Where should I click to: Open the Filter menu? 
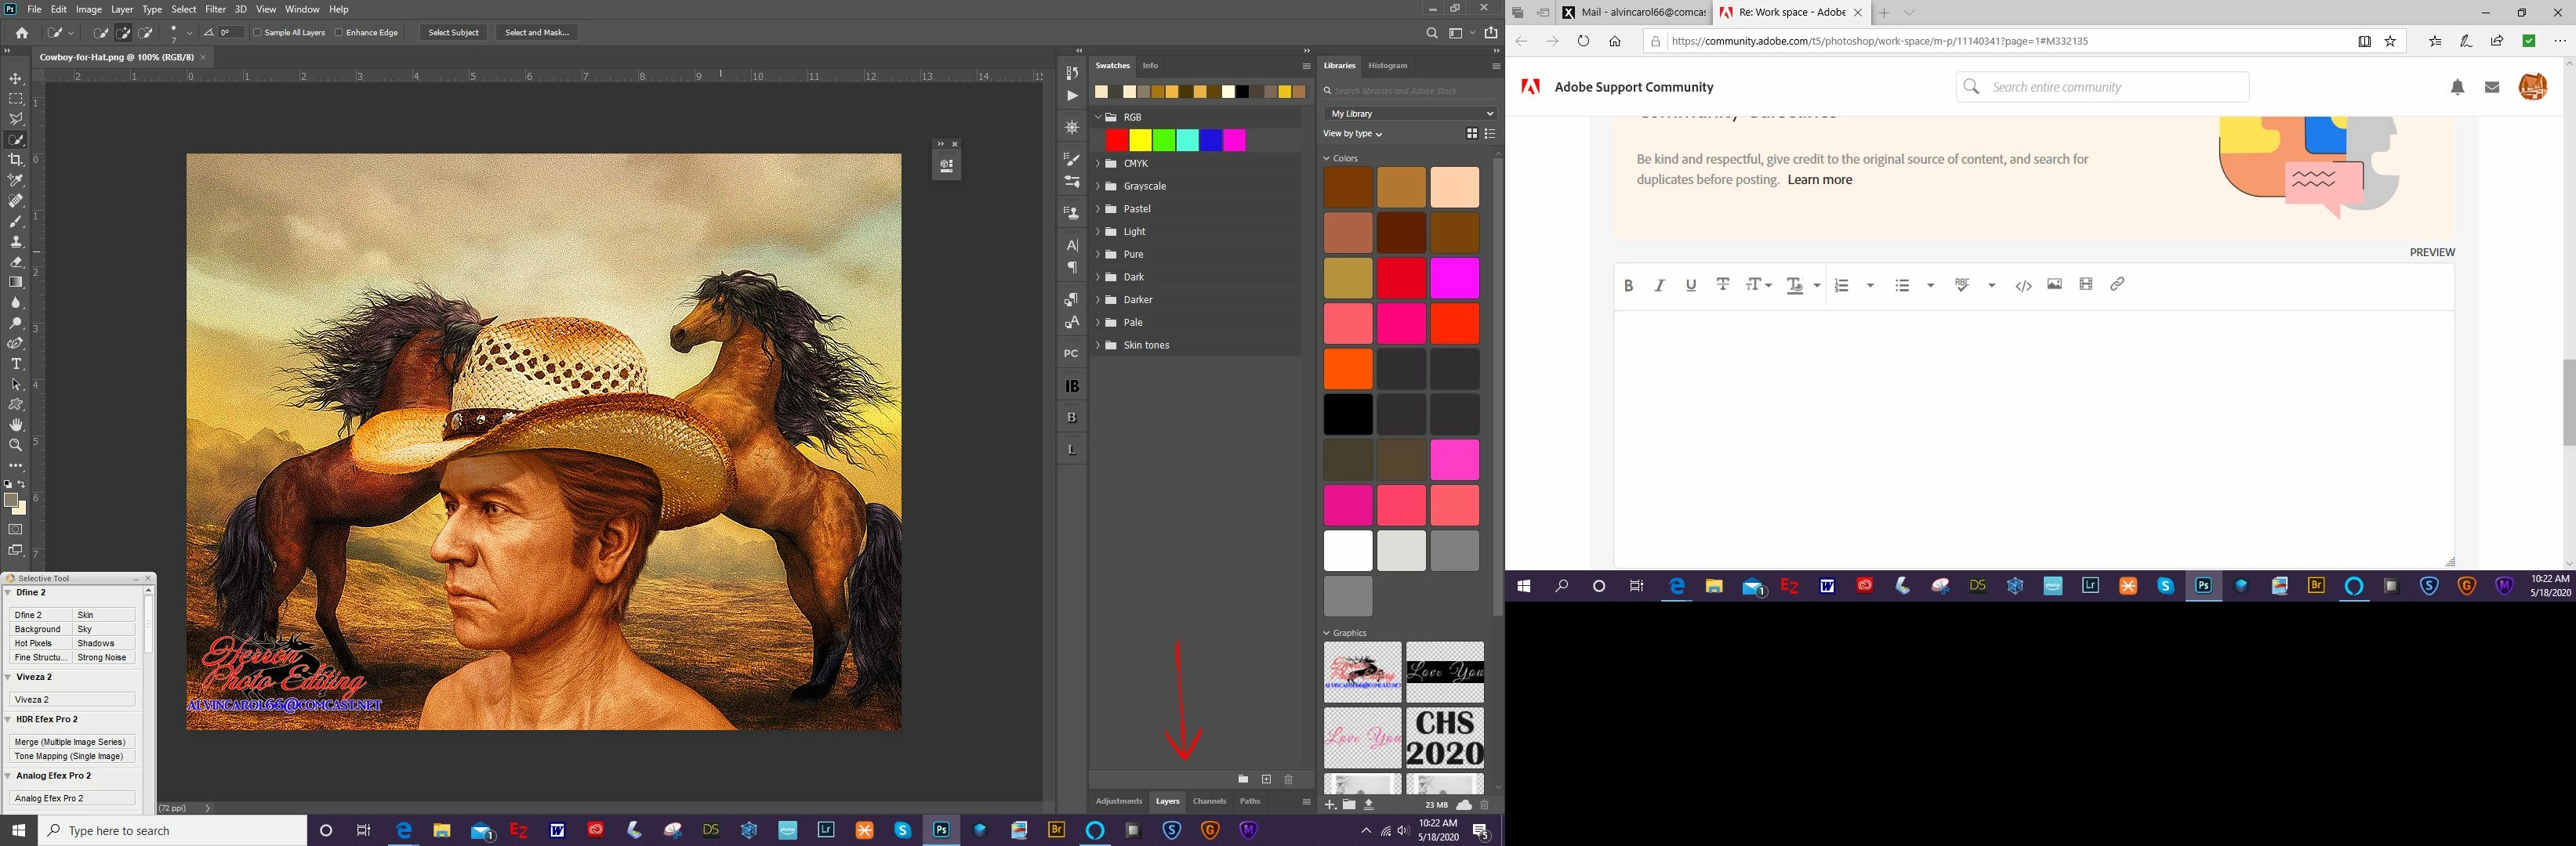[x=215, y=9]
